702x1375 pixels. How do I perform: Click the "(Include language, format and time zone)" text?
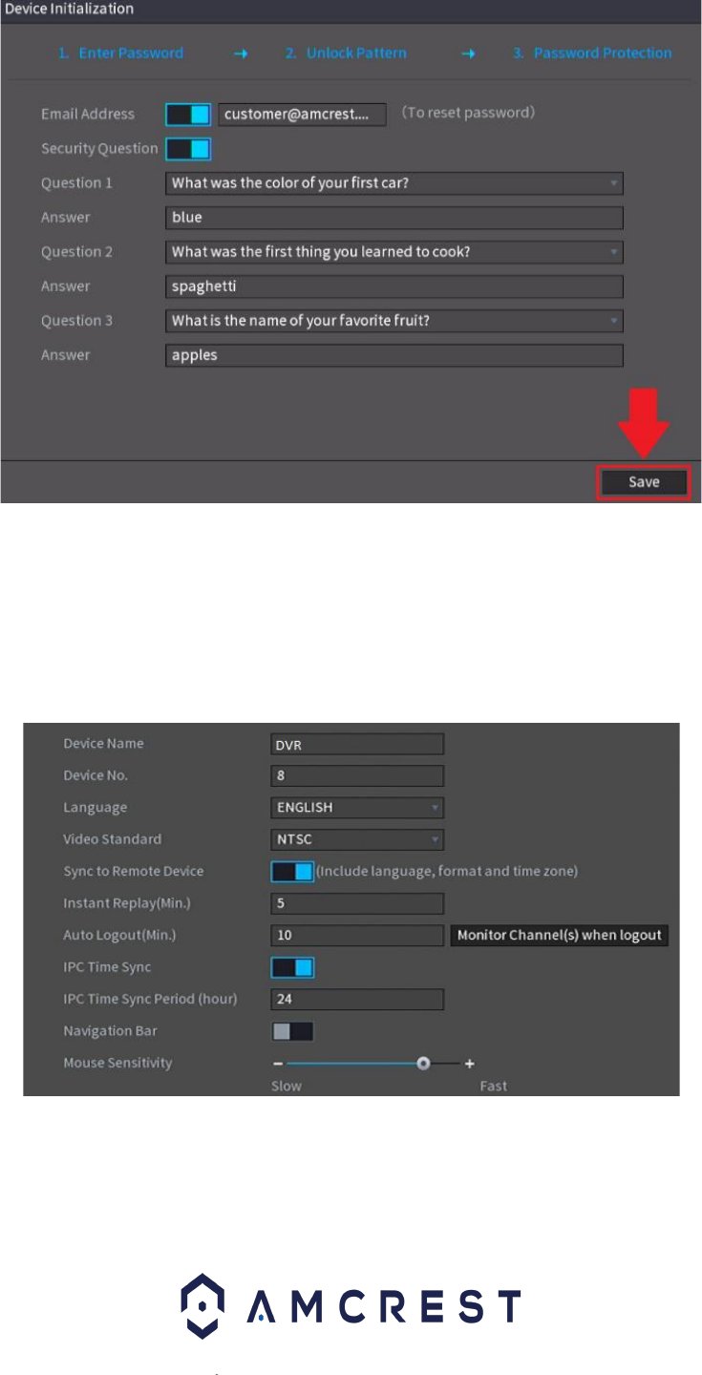(447, 872)
